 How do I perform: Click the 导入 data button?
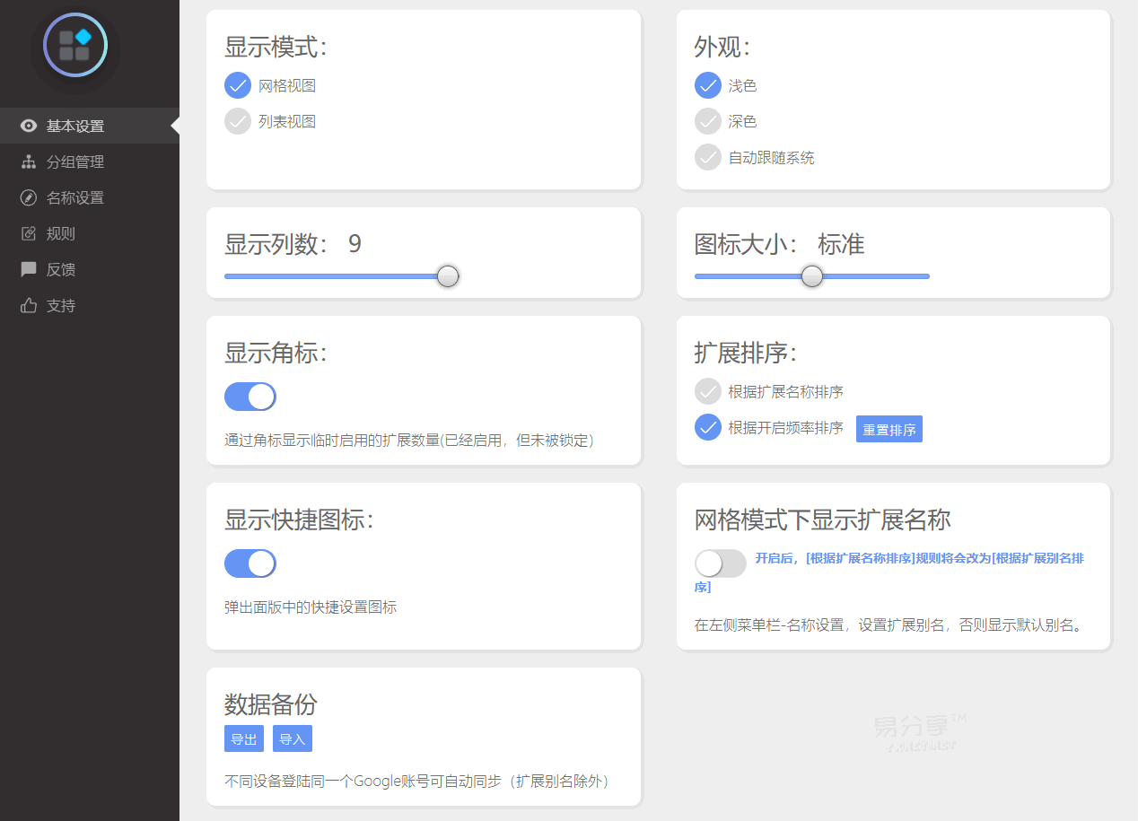(x=292, y=738)
